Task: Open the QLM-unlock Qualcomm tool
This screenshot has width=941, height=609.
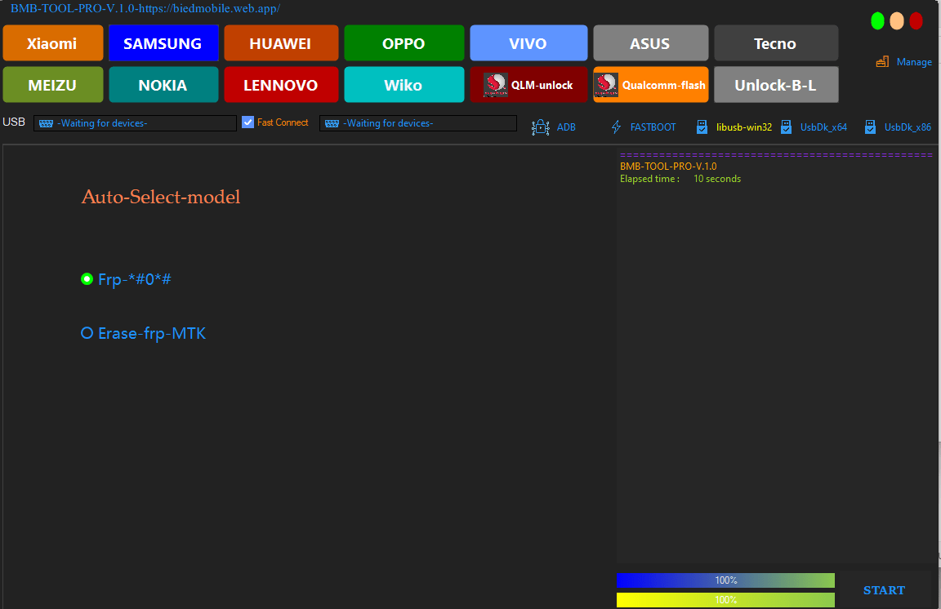Action: tap(528, 85)
